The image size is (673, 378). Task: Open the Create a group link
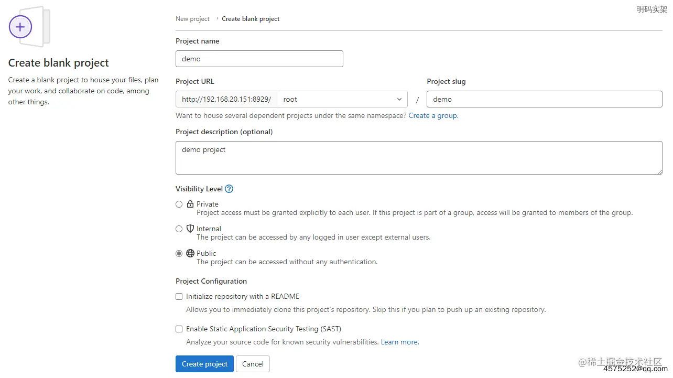[x=433, y=115]
